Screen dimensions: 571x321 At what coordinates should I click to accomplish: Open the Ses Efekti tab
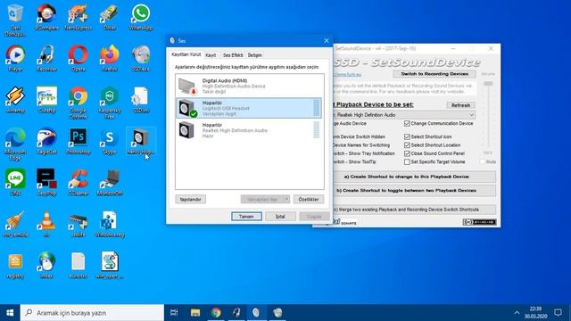tap(233, 55)
